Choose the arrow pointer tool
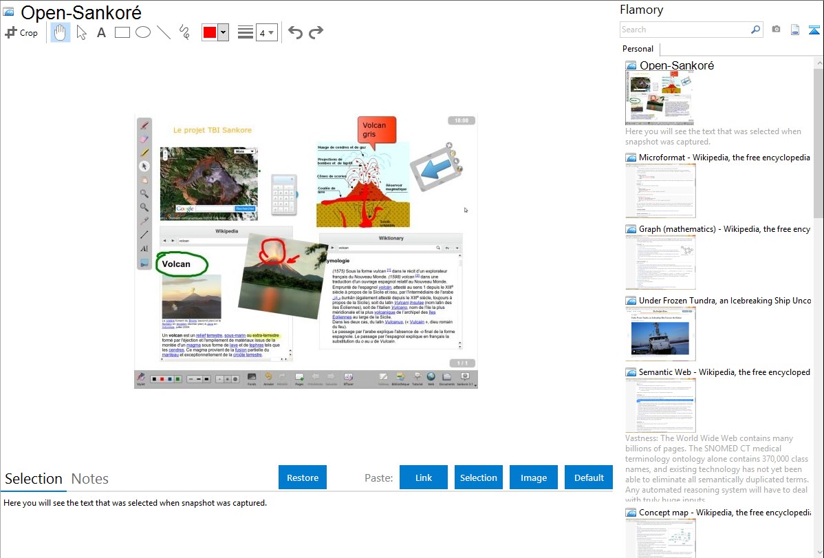The height and width of the screenshot is (558, 824). (x=81, y=32)
